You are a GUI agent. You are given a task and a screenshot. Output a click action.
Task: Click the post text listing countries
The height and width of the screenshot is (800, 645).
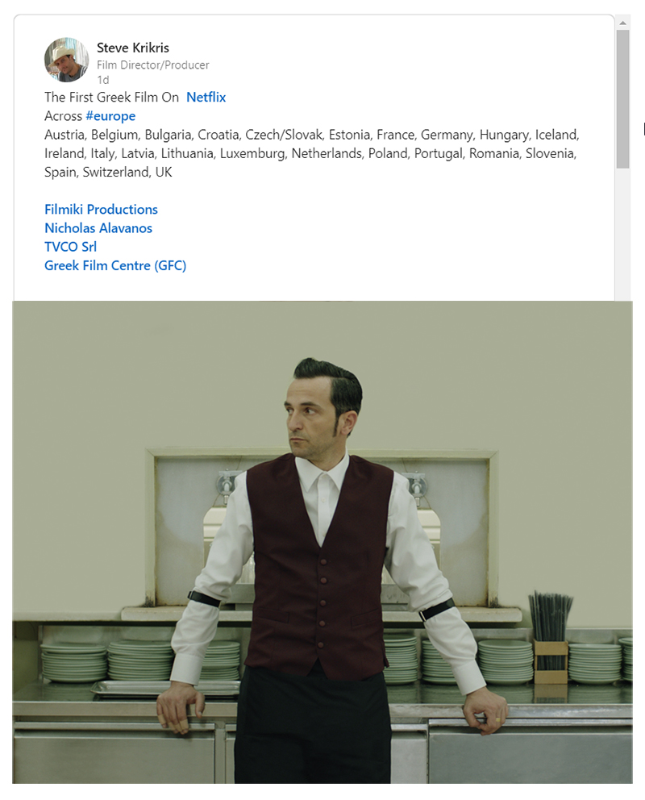tap(311, 153)
